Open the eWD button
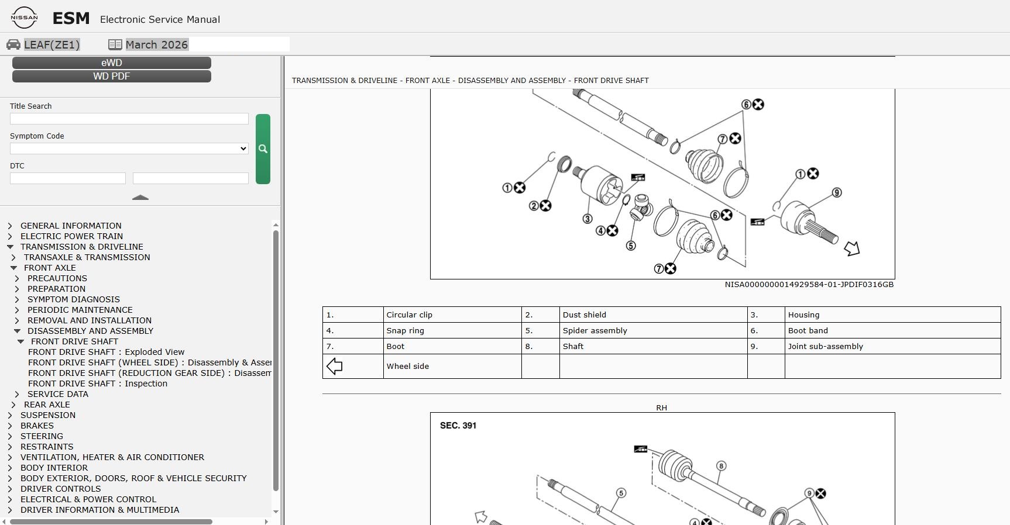The height and width of the screenshot is (525, 1010). coord(112,63)
